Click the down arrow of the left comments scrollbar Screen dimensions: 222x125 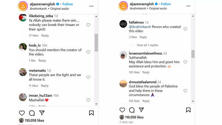96,104
